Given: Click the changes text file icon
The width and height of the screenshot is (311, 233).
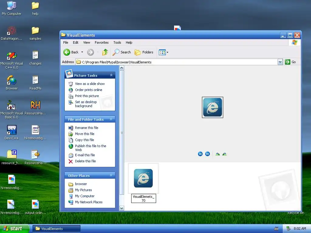Looking at the screenshot, I should click(x=35, y=58).
